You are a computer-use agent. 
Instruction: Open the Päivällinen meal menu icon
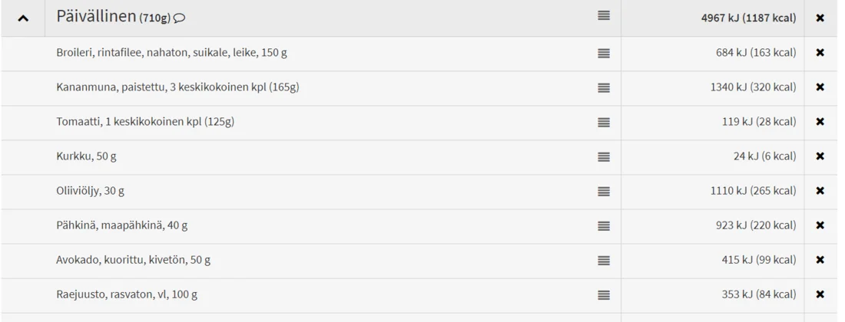click(604, 16)
